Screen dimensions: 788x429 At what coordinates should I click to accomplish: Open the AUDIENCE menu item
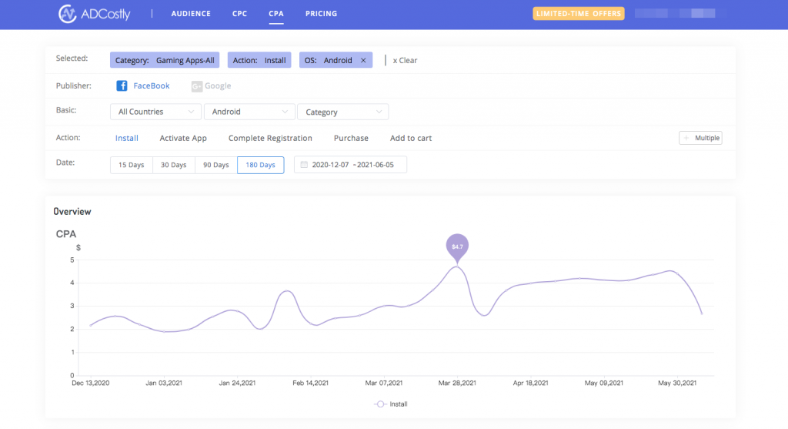(x=191, y=14)
